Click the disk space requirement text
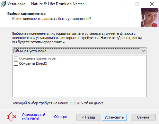The height and width of the screenshot is (124, 159). pyautogui.click(x=58, y=103)
